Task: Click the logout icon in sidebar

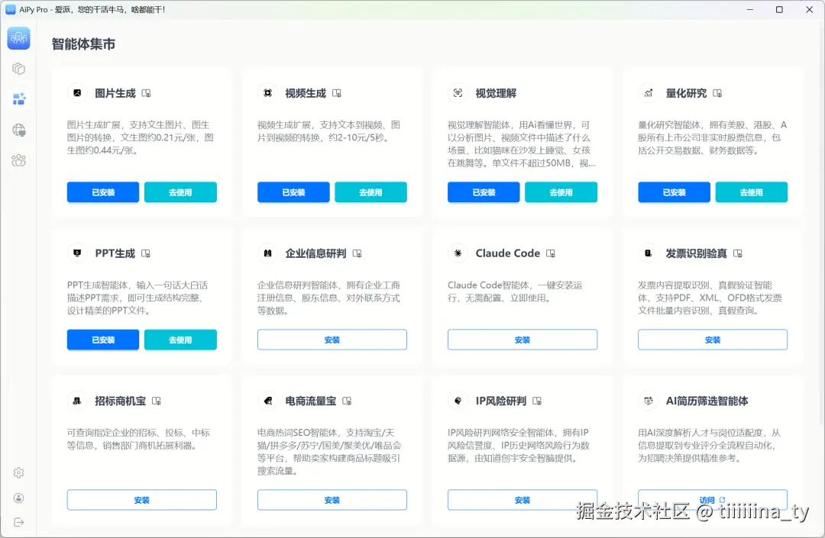Action: coord(18,522)
